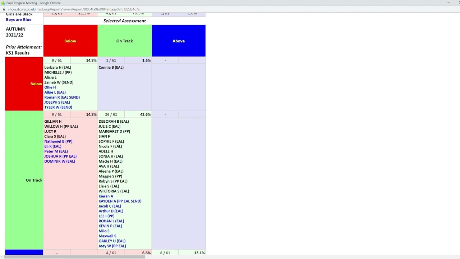Click the green On Track row header
Screen dimensions: 460x259
tap(24, 180)
